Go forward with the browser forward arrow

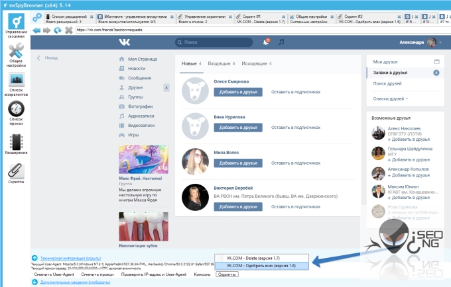pos(47,30)
